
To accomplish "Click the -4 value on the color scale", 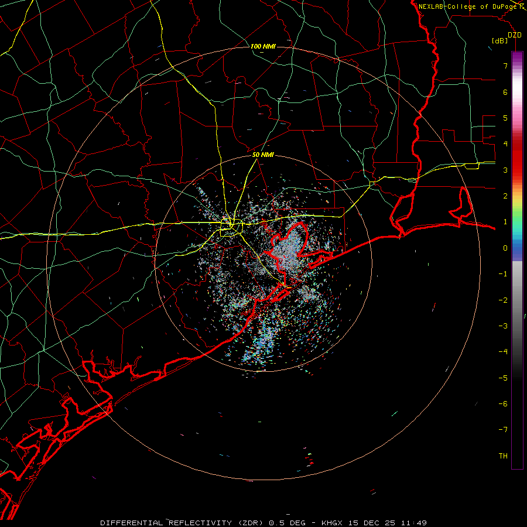I will coord(503,352).
